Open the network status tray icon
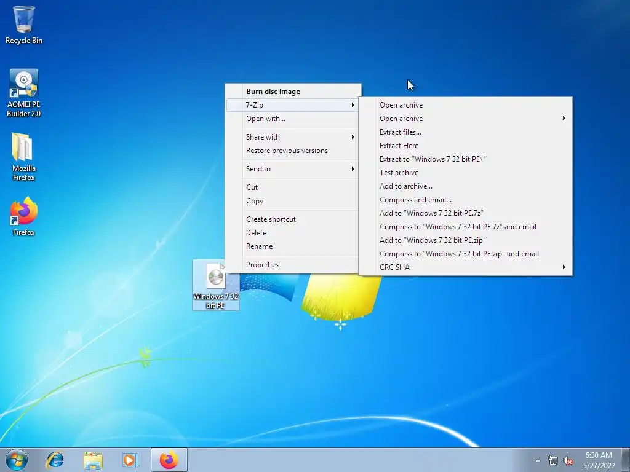 (x=553, y=460)
